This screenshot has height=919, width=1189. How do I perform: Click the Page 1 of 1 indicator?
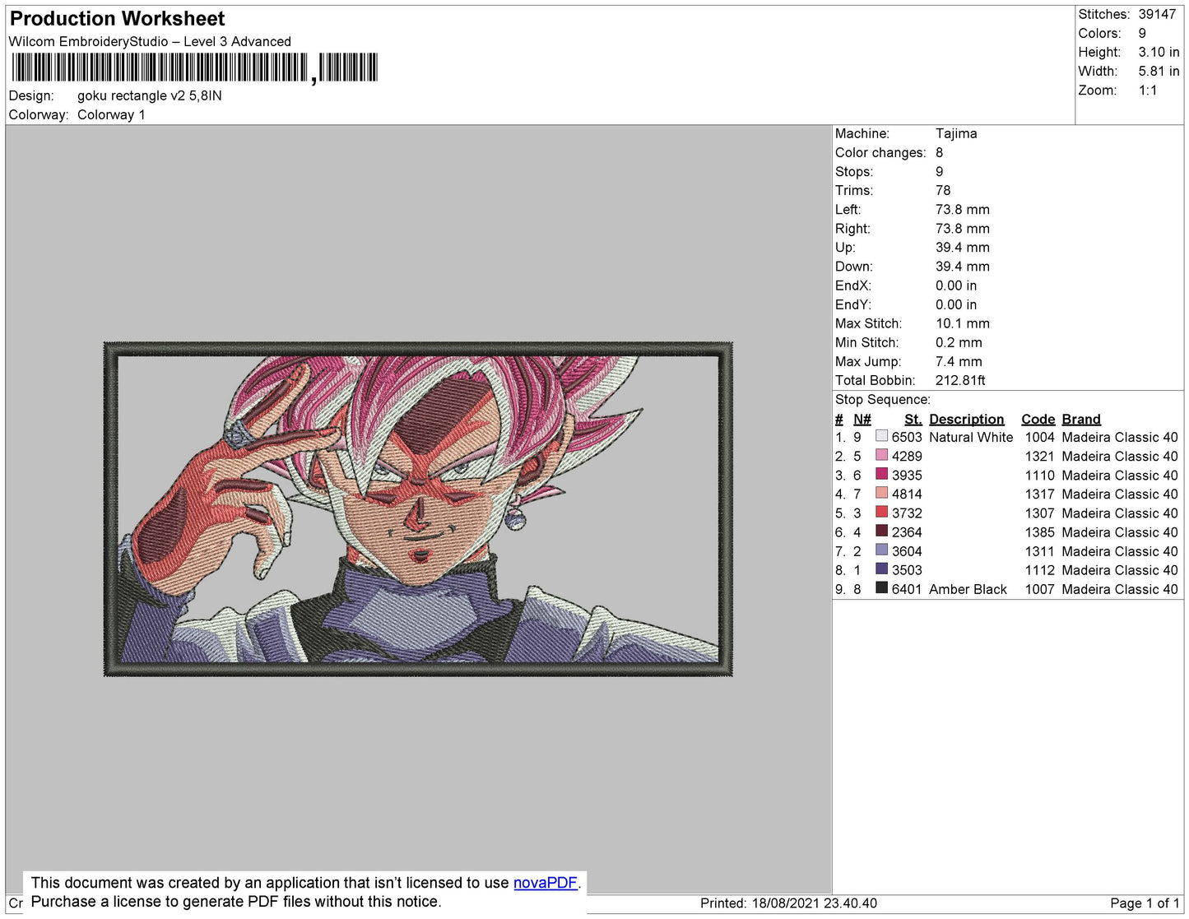tap(1144, 903)
